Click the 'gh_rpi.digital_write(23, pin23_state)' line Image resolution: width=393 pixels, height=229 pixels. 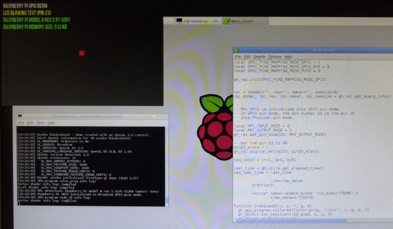point(276,151)
